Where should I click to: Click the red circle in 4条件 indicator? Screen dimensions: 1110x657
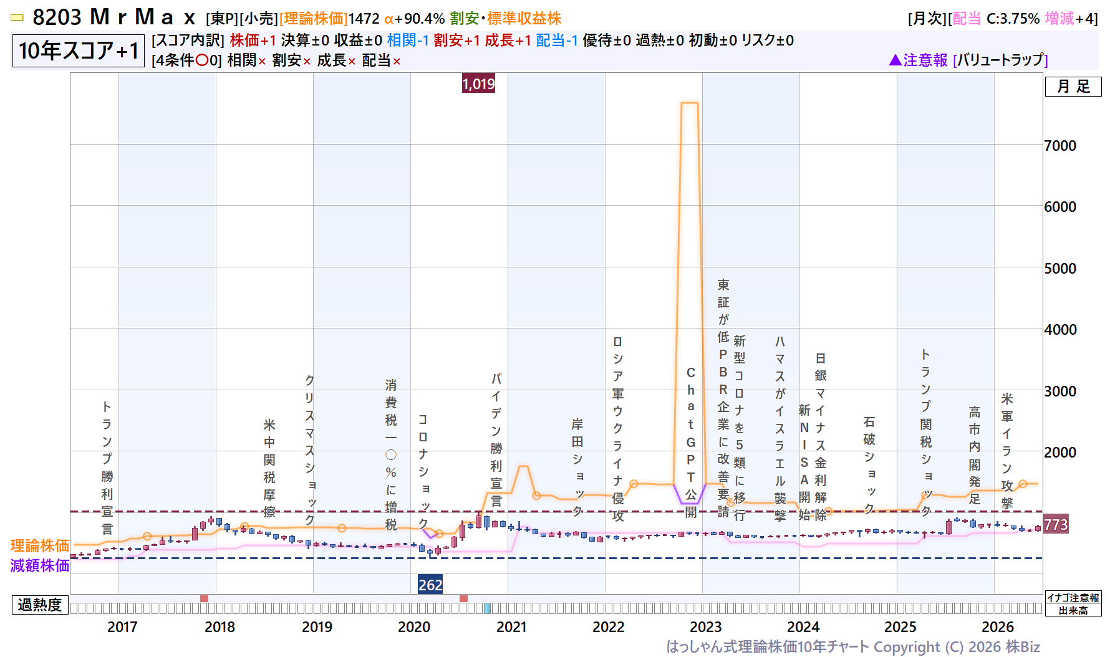[202, 60]
